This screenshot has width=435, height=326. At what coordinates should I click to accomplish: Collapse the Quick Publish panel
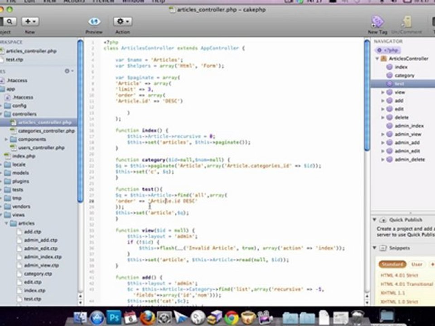click(374, 220)
